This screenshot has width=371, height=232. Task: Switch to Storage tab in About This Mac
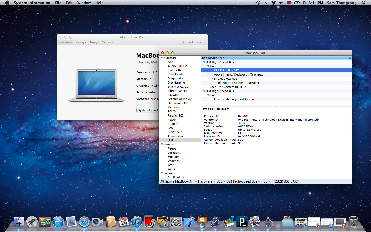[94, 42]
